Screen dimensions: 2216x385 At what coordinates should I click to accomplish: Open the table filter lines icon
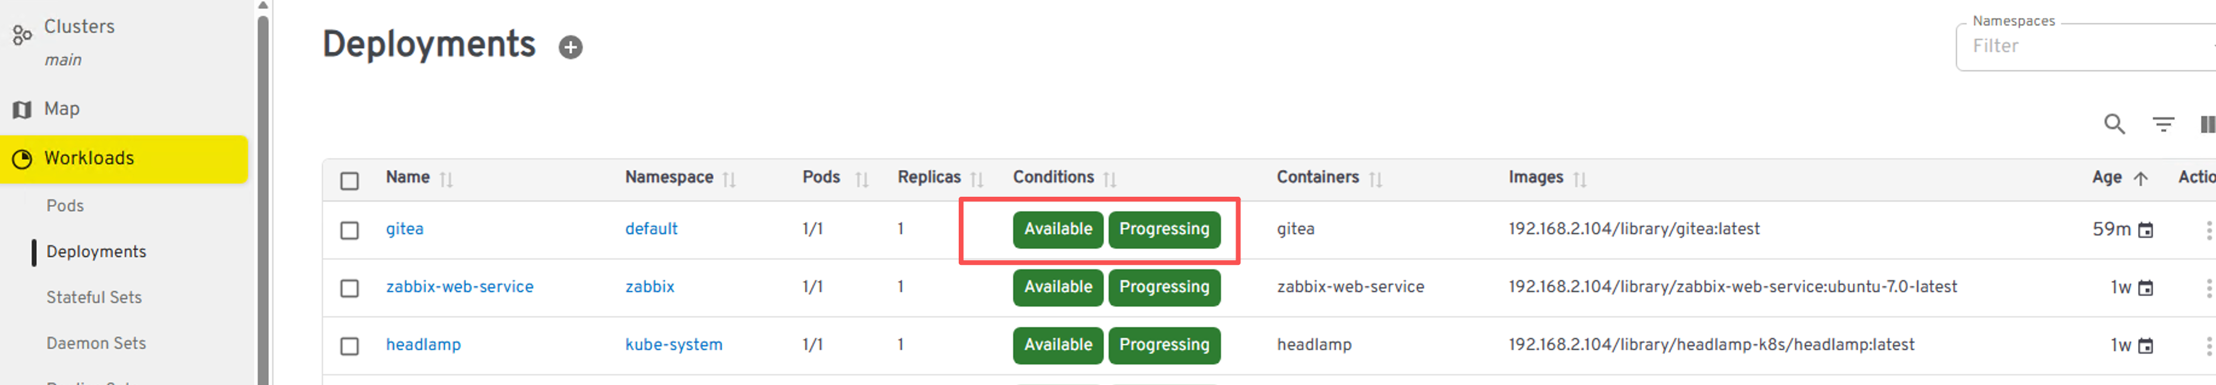click(2163, 124)
